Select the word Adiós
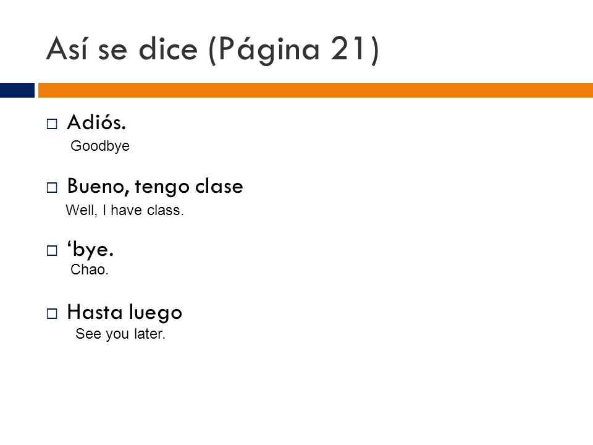Screen dimensions: 593x445 coord(96,122)
